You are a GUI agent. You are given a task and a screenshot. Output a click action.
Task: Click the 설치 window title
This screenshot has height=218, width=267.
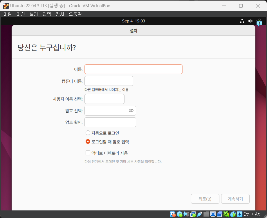click(133, 31)
